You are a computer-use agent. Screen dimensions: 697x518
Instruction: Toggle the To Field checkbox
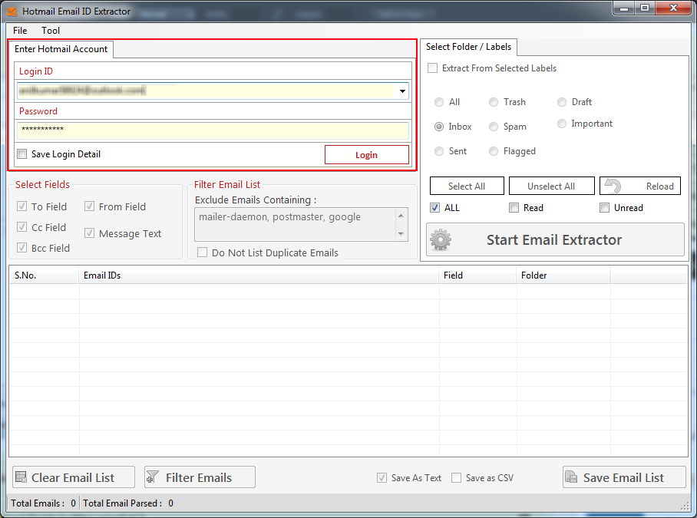click(x=21, y=206)
